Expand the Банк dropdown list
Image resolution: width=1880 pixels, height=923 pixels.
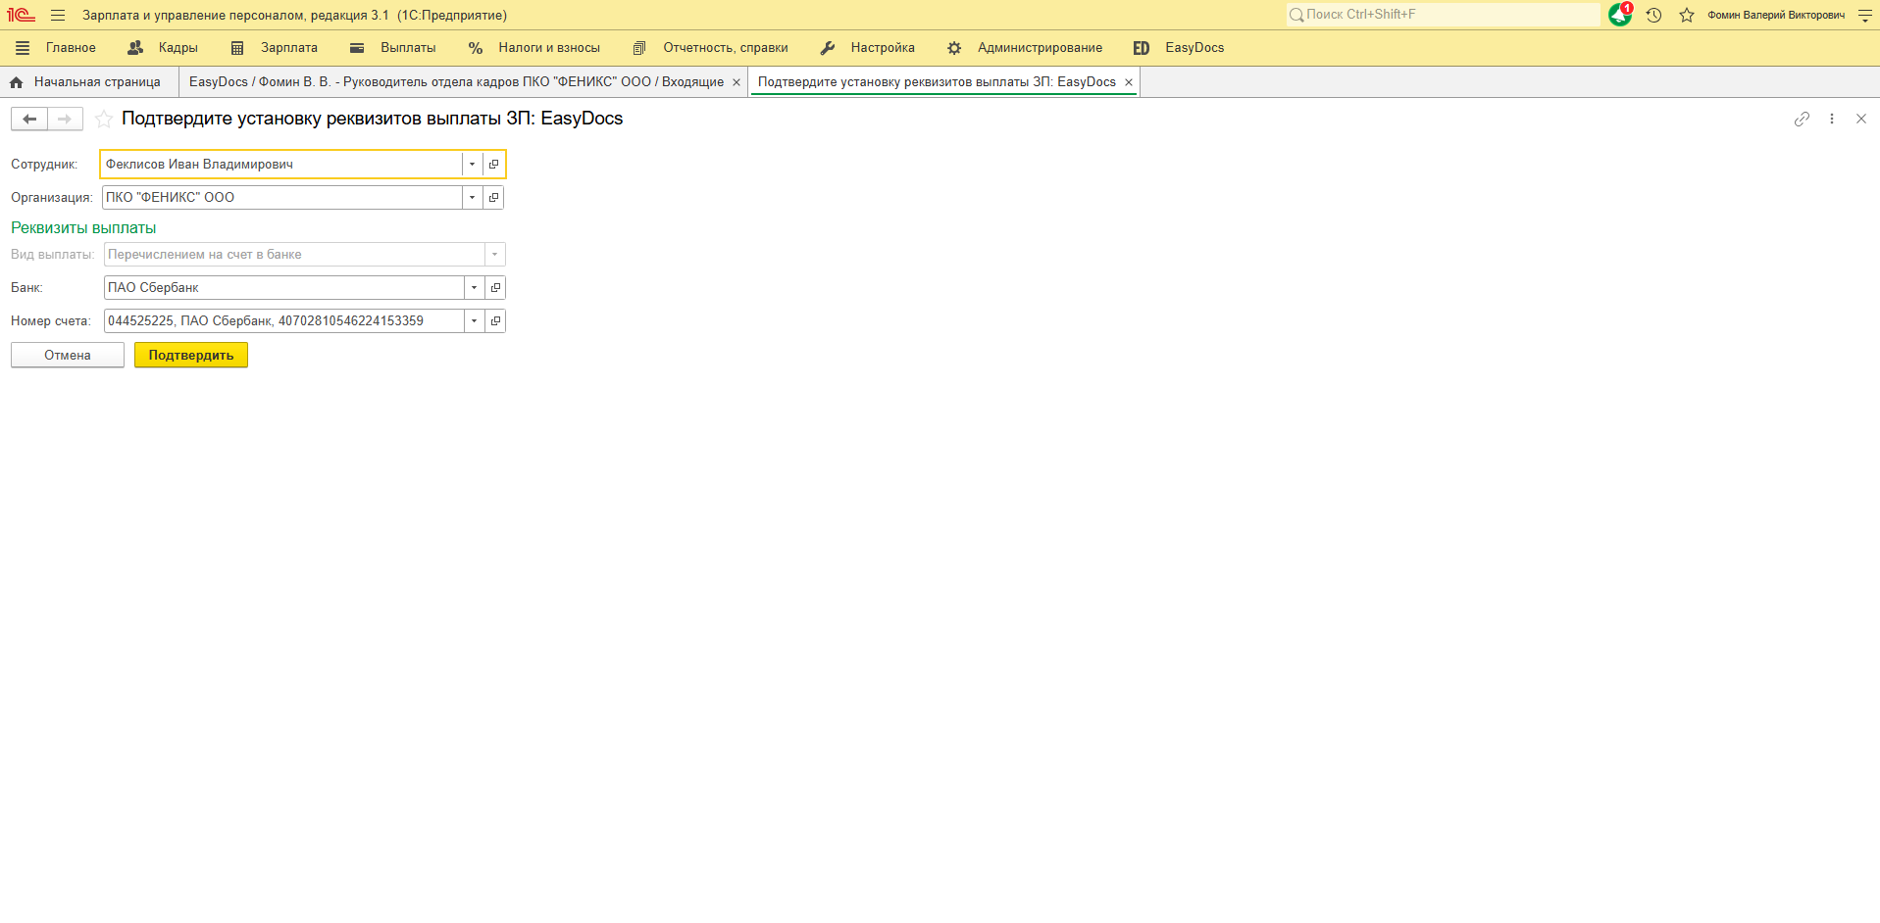point(474,288)
